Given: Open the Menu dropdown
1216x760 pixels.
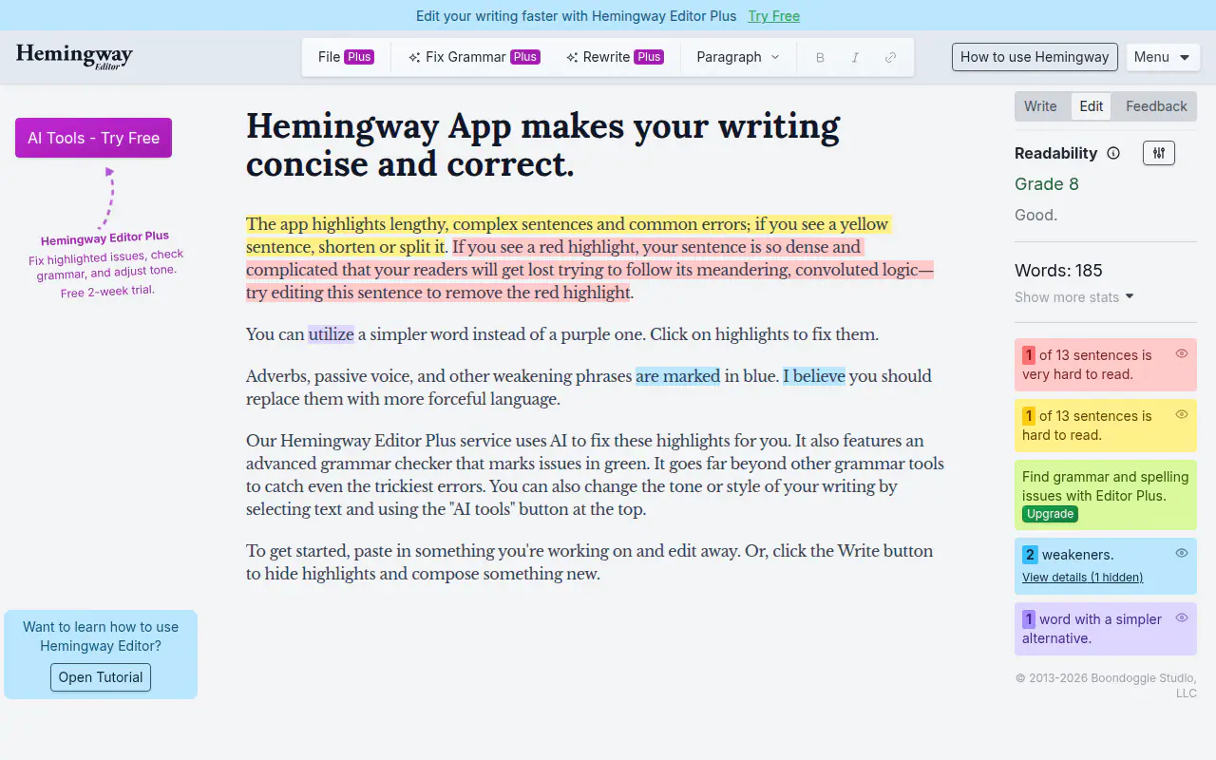Looking at the screenshot, I should coord(1162,57).
